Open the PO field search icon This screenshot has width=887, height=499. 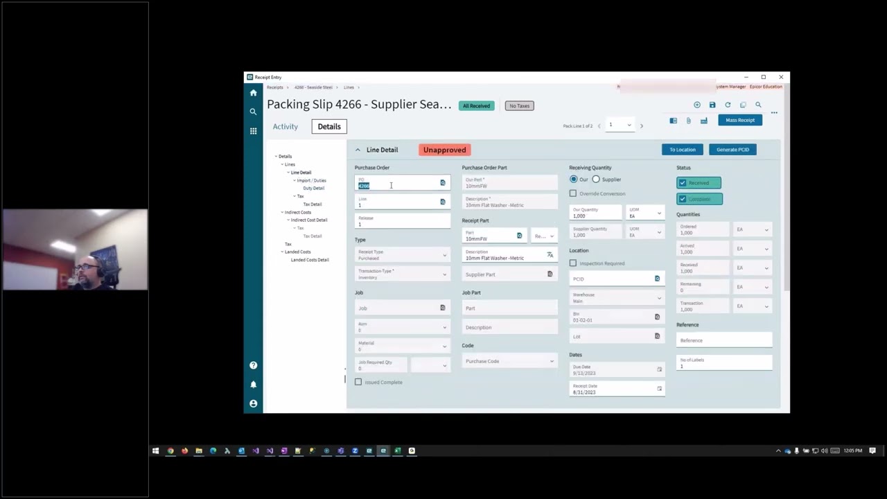(x=443, y=183)
